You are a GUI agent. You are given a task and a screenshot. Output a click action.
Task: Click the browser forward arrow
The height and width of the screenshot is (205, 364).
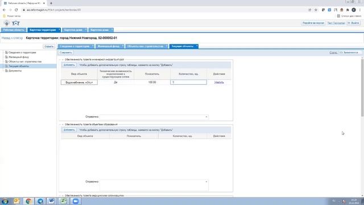coord(10,10)
